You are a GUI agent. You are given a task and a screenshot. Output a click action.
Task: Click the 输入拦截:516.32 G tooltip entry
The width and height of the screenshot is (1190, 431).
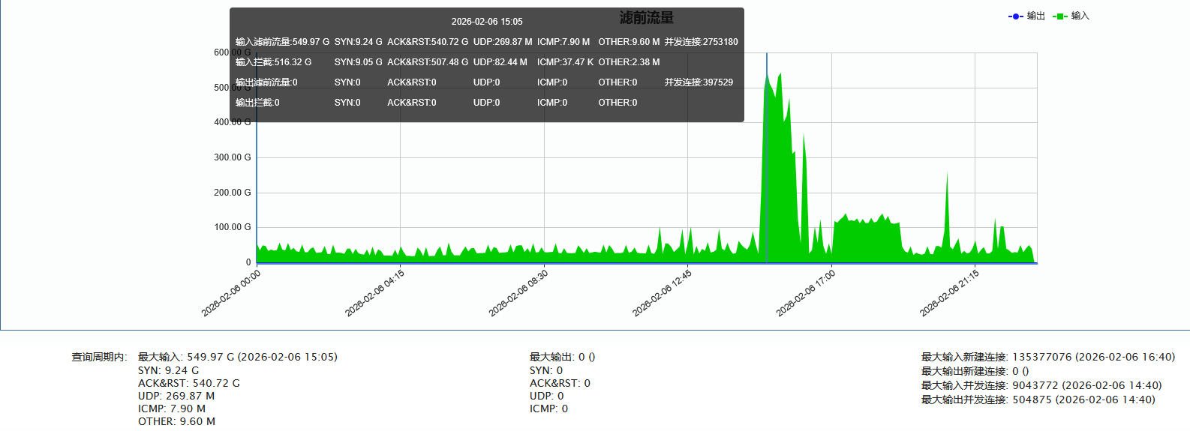[x=274, y=62]
